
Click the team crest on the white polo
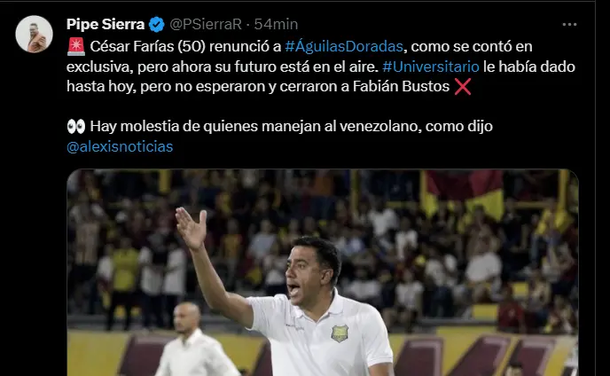[x=340, y=333]
